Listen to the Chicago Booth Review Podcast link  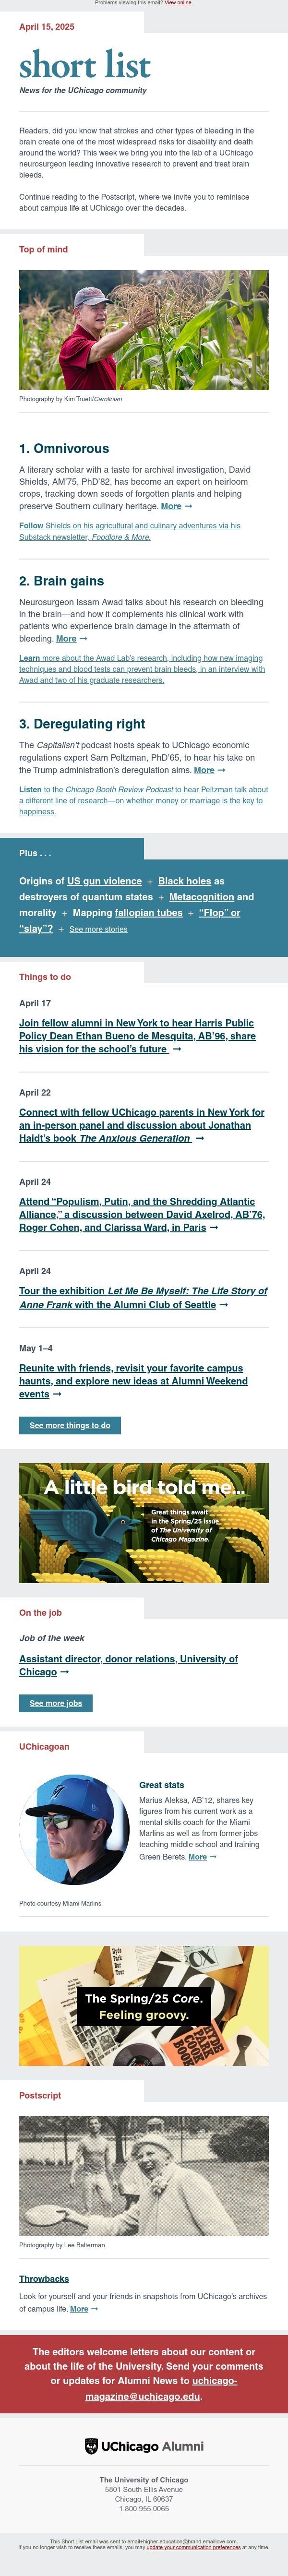tap(143, 800)
